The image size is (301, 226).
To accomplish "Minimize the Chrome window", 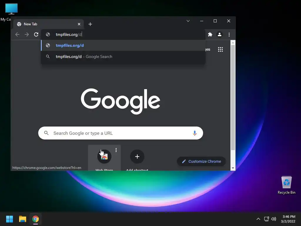I will point(202,21).
